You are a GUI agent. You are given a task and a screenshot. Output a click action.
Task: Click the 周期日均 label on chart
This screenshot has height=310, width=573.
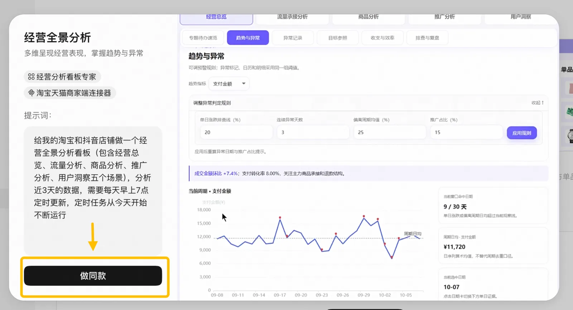tap(413, 234)
